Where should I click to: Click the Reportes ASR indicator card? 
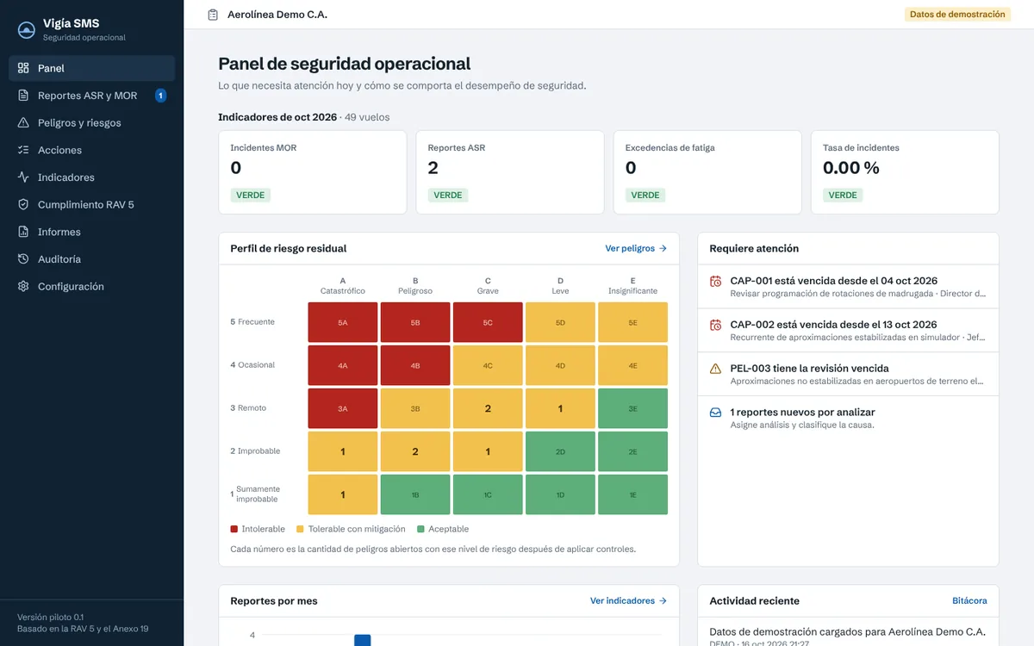click(x=510, y=172)
